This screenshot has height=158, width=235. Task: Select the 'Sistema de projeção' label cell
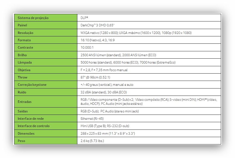[x=46, y=18]
